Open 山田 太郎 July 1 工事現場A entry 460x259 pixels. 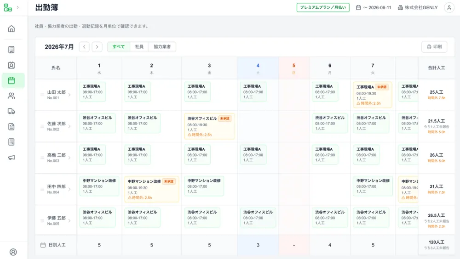(92, 92)
